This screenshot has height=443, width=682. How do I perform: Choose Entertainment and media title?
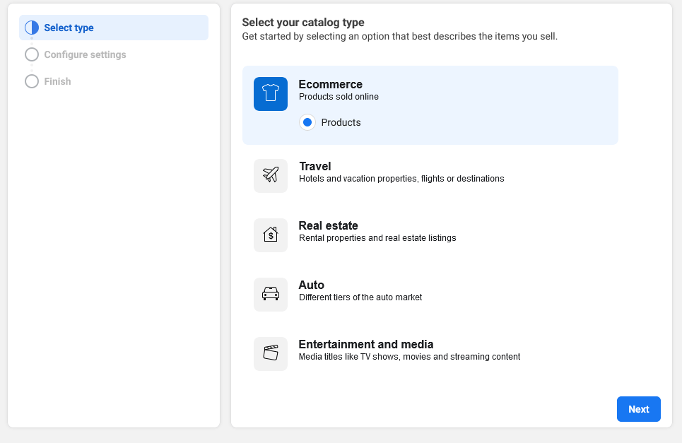tap(366, 344)
